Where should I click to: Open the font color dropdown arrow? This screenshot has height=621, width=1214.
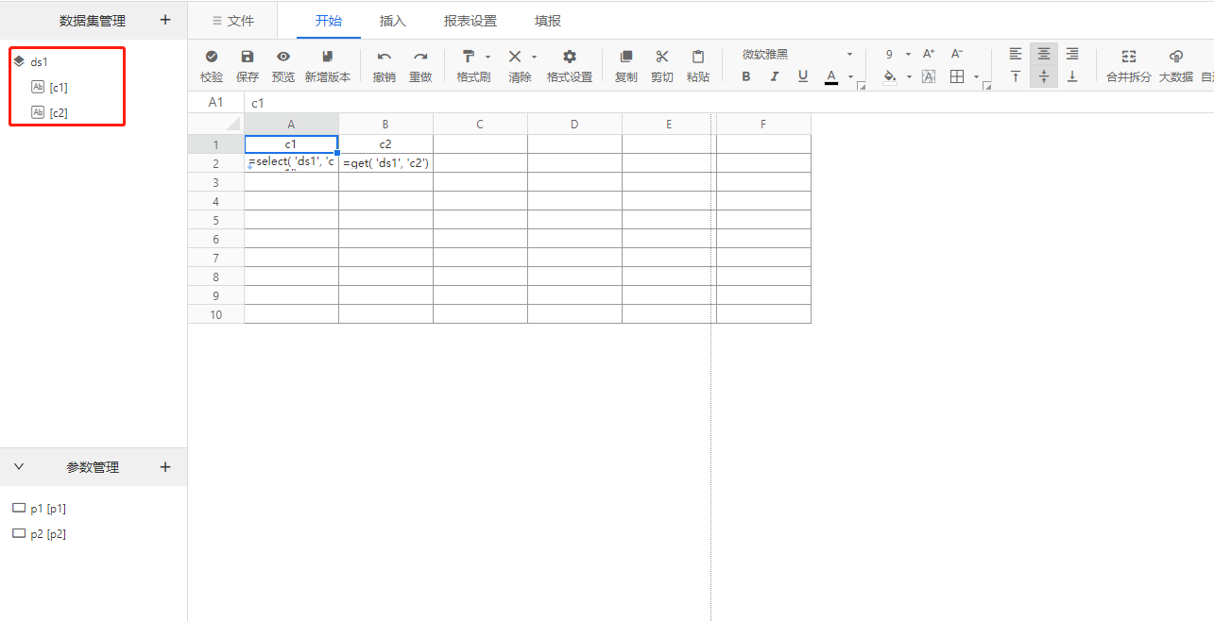pos(850,77)
